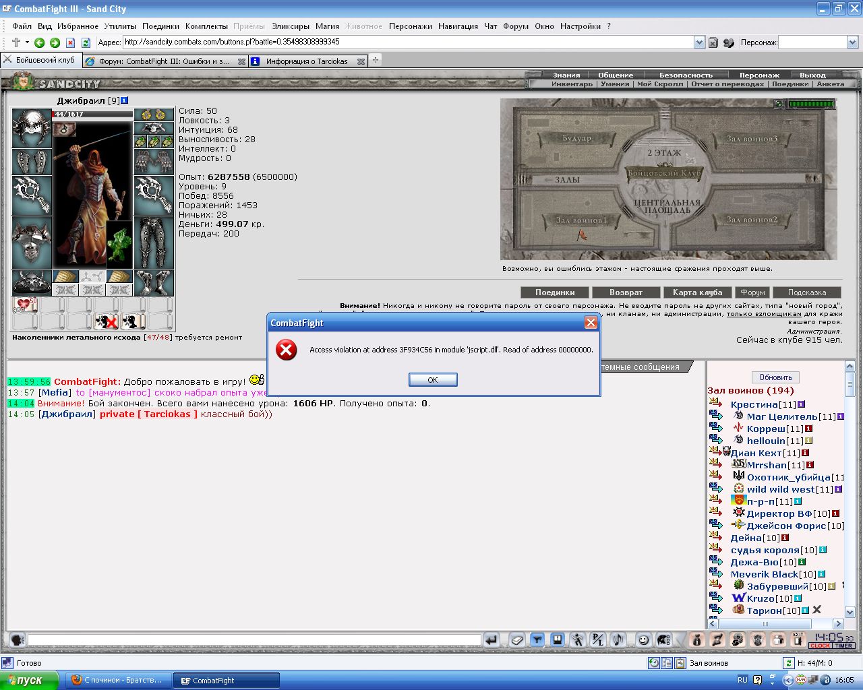Click the Подсказка button
This screenshot has width=863, height=690.
[x=806, y=292]
